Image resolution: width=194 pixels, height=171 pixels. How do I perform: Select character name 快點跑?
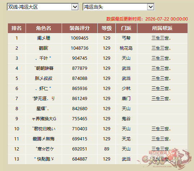coord(44,159)
